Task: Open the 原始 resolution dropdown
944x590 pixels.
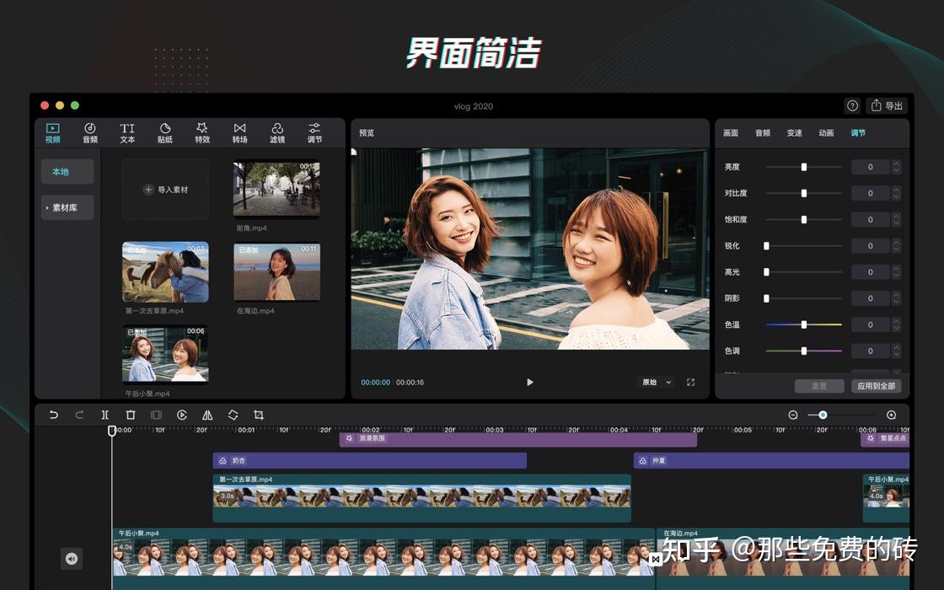Action: click(656, 382)
